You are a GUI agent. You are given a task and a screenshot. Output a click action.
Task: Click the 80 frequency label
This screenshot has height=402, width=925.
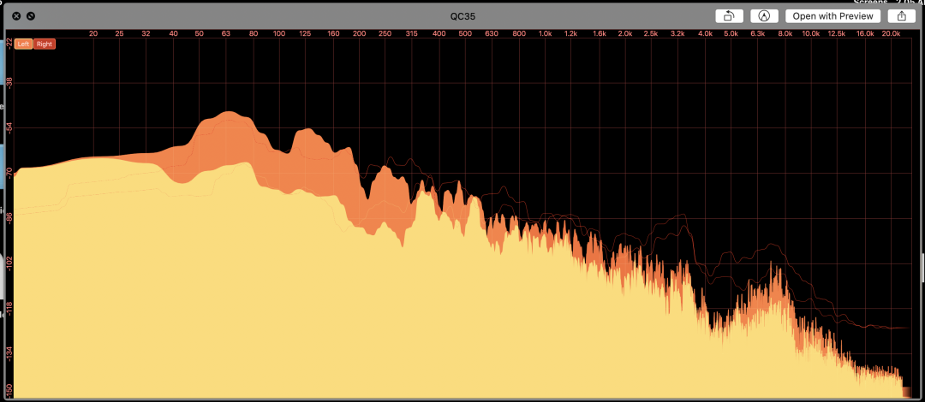254,34
